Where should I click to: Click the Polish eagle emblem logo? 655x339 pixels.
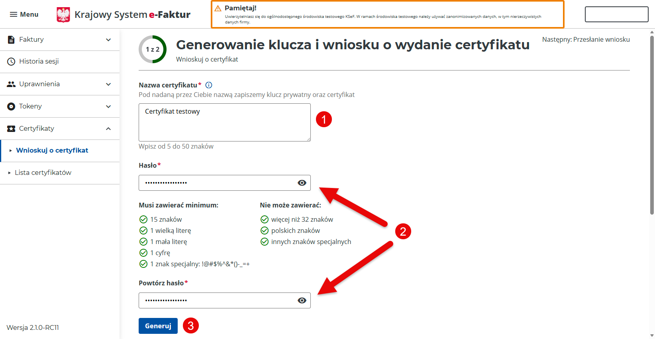(x=63, y=15)
